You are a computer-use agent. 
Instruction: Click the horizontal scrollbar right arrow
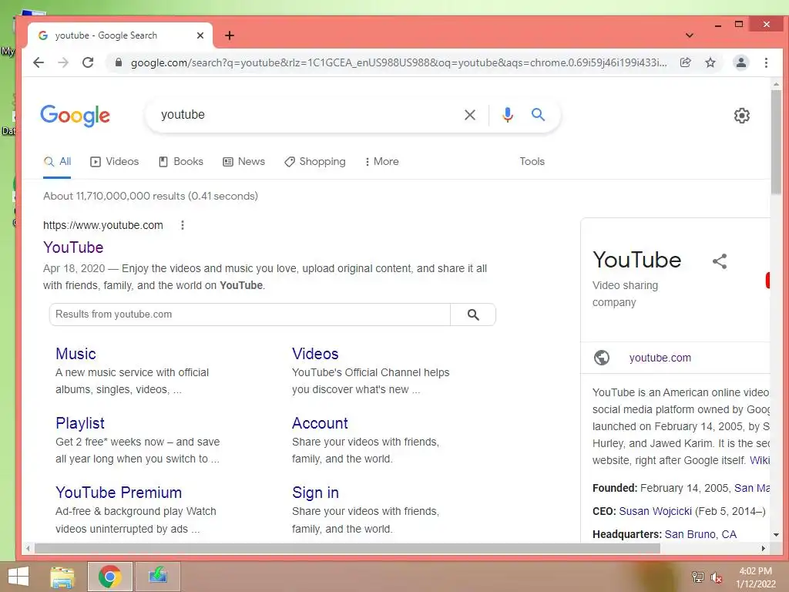[764, 548]
